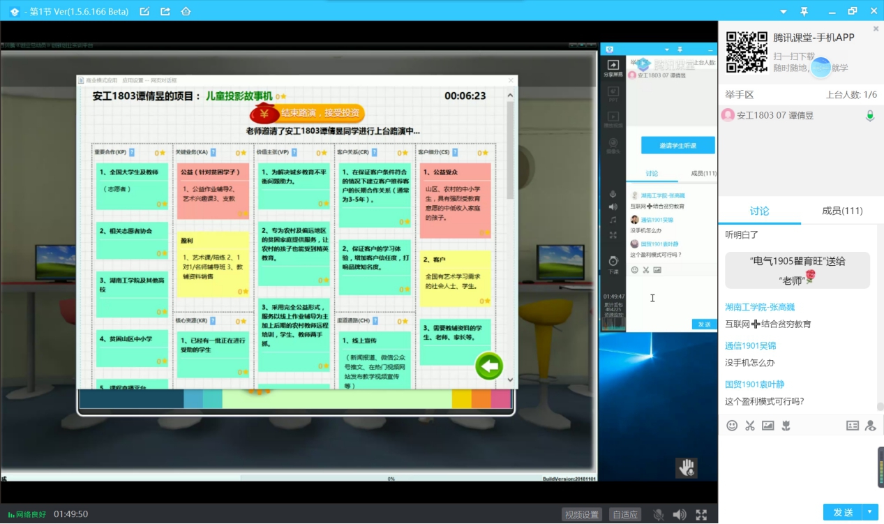
Task: Click the blue 发送 send button
Action: pos(843,512)
